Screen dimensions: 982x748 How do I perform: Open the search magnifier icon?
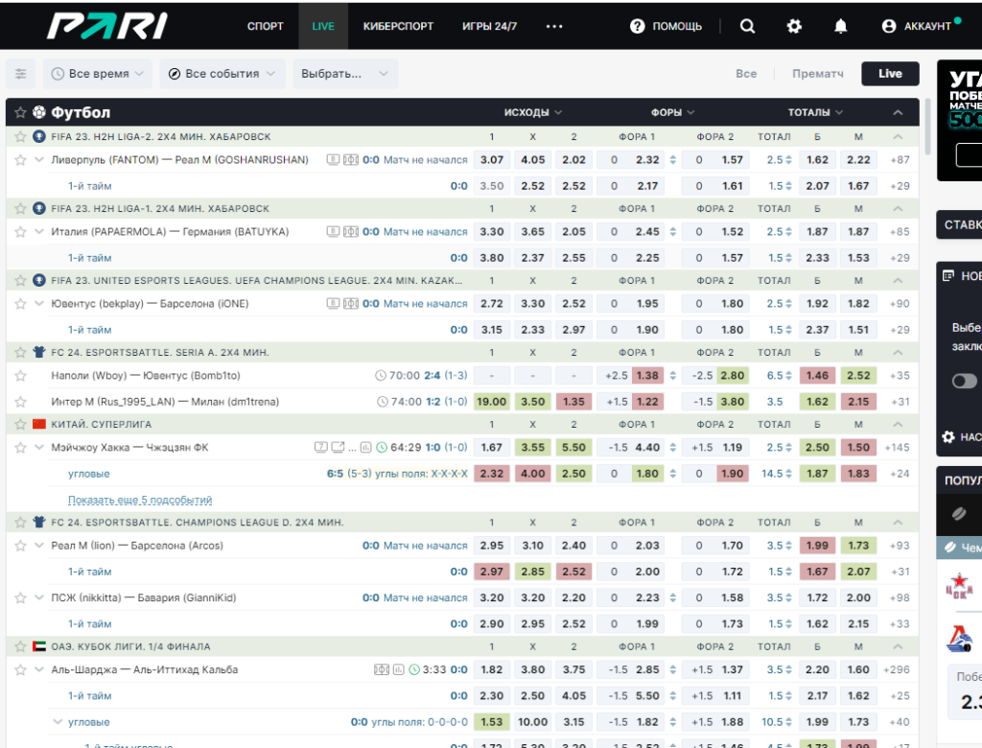(747, 26)
